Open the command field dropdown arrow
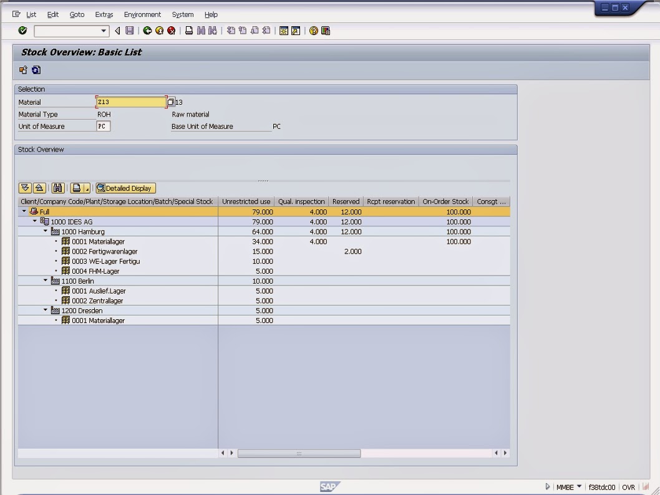This screenshot has width=660, height=495. [104, 31]
